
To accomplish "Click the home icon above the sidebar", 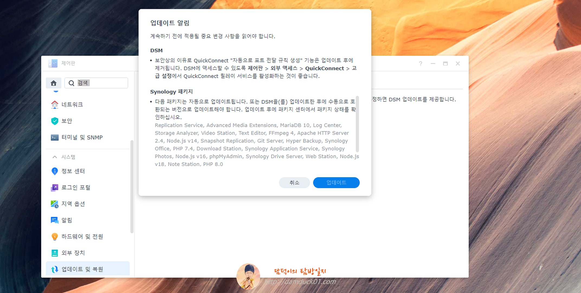I will 54,83.
